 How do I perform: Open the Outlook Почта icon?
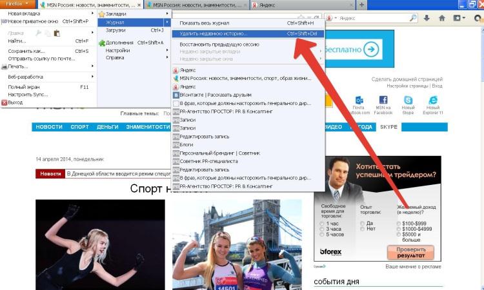(x=359, y=100)
